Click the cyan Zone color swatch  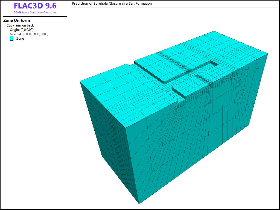click(12, 39)
